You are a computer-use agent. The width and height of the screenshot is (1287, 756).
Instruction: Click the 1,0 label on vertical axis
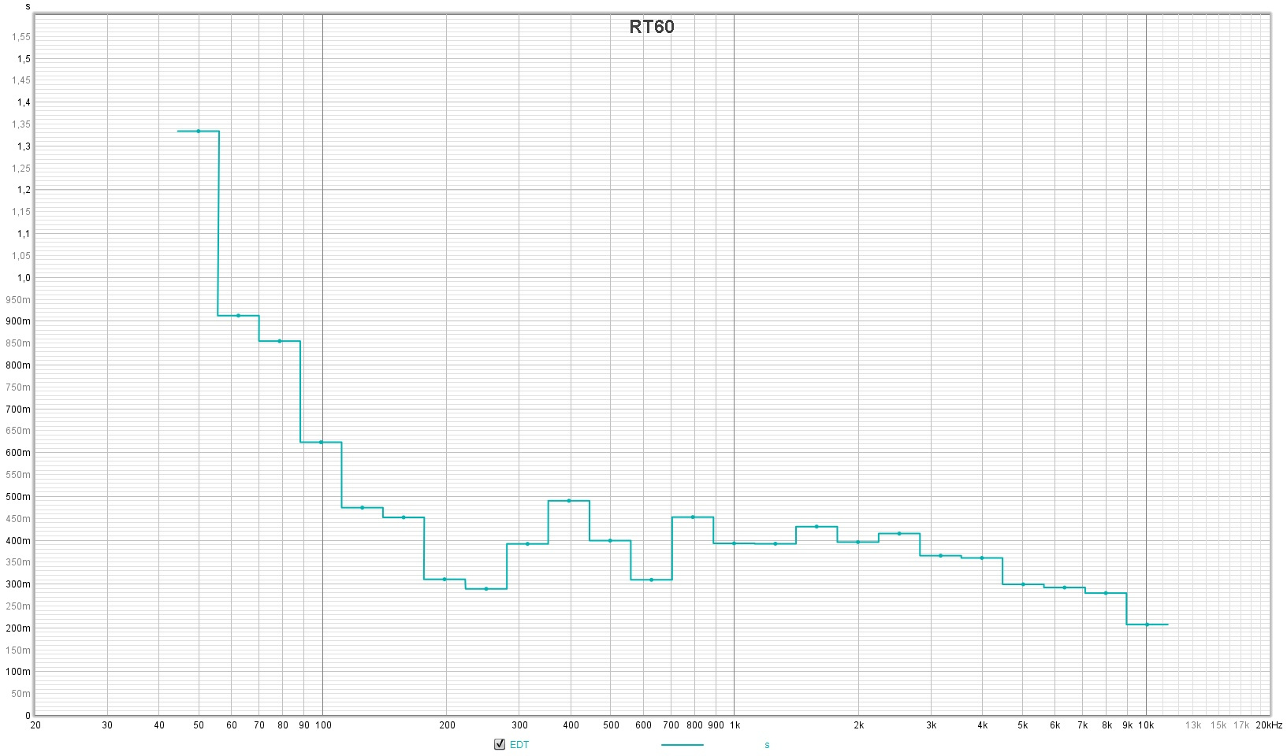pos(24,278)
